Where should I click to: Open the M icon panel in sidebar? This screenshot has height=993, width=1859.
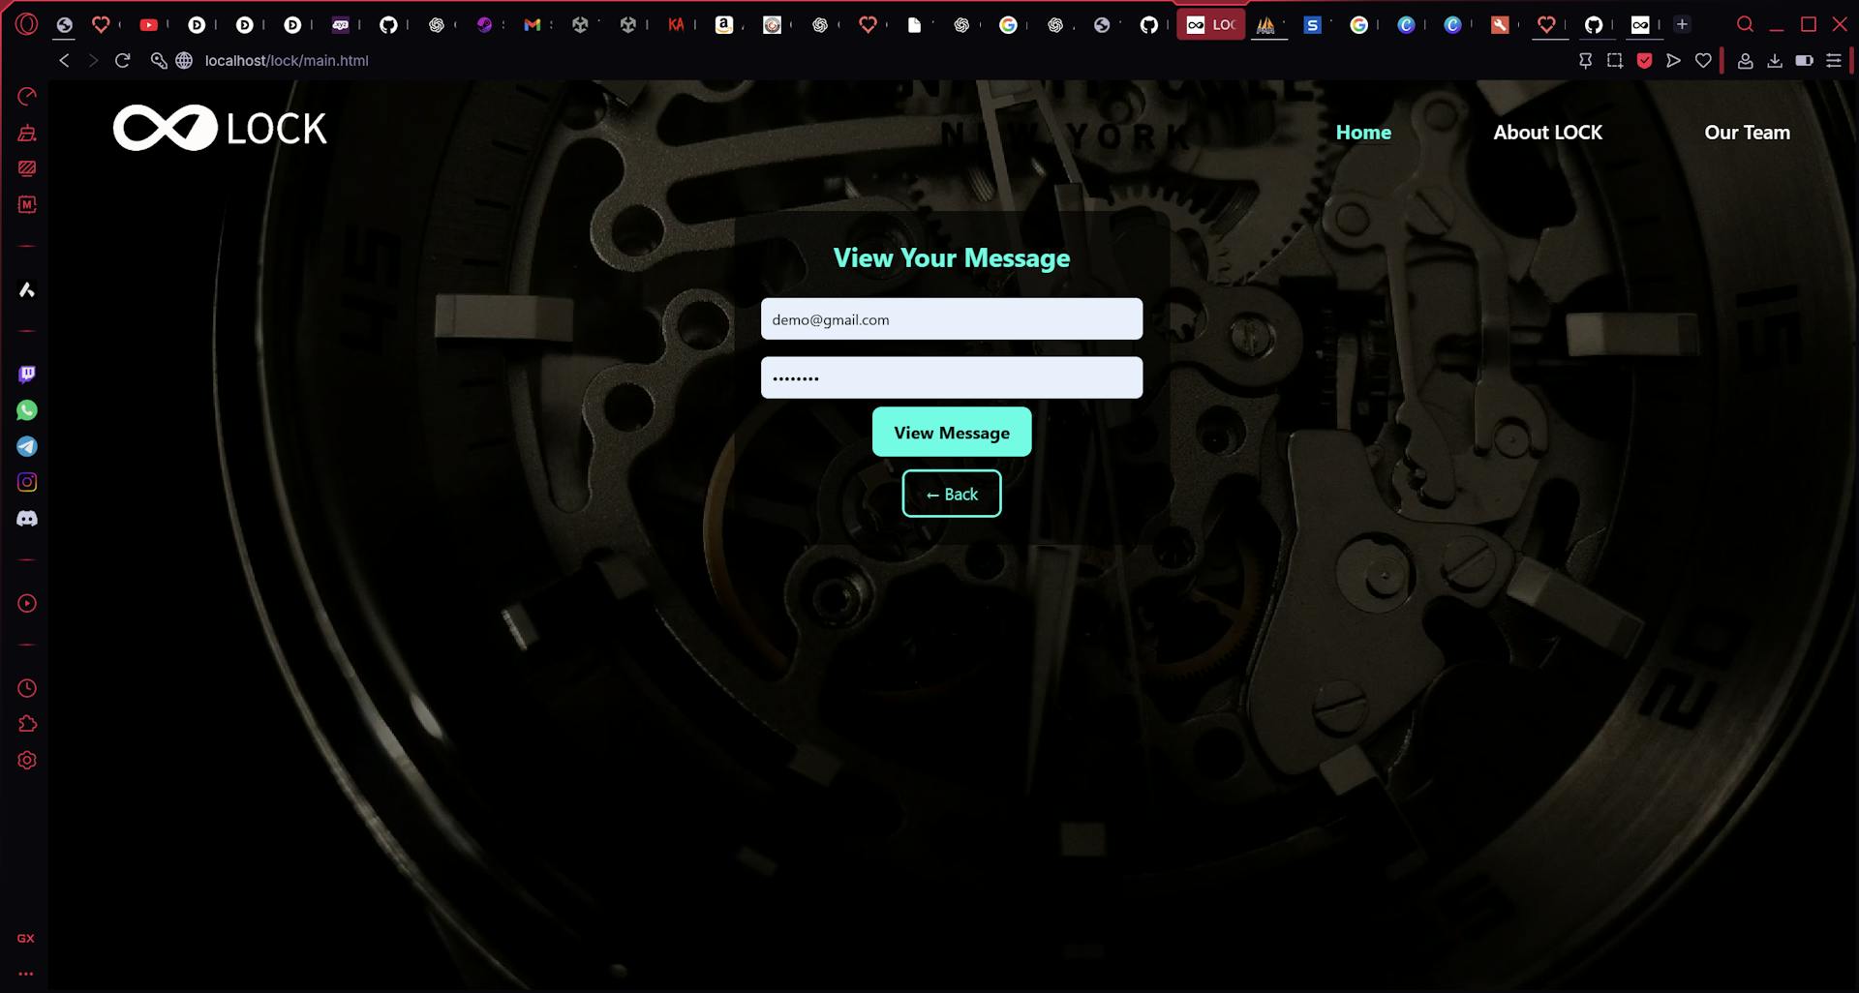coord(27,204)
